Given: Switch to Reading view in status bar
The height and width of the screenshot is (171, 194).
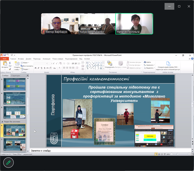Looking at the screenshot, I should [162, 154].
